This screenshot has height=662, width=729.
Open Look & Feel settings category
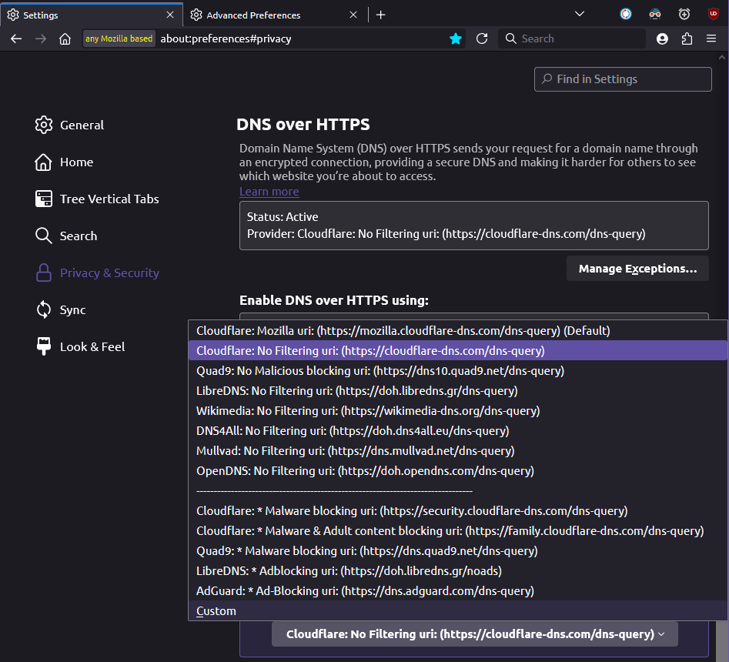click(80, 347)
